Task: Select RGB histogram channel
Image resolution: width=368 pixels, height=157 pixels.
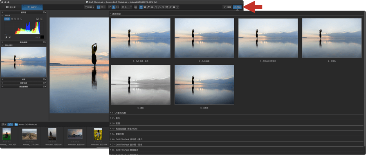Action: (x=7, y=19)
